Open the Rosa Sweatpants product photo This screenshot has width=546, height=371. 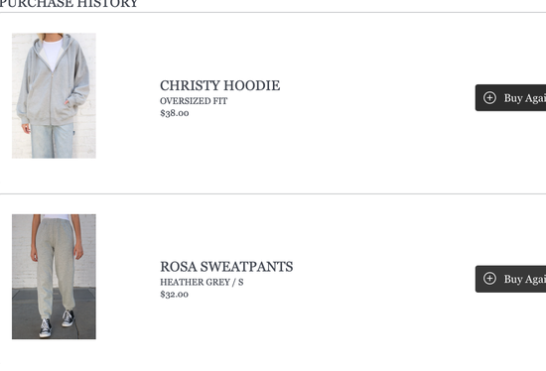[54, 277]
